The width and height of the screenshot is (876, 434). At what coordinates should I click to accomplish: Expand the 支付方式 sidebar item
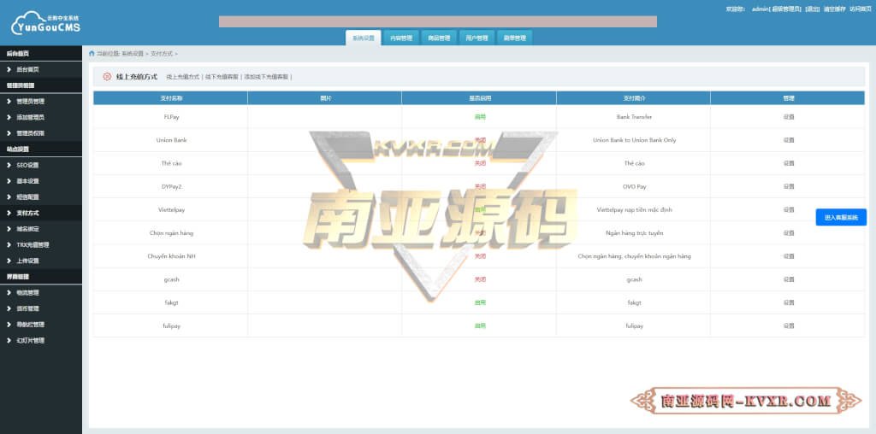pos(27,213)
